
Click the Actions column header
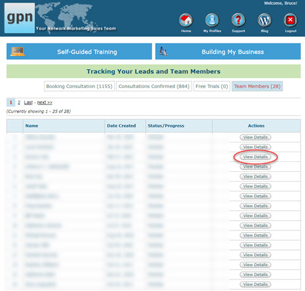coord(256,126)
